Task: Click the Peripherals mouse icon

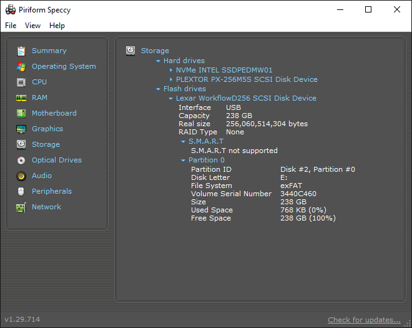Action: tap(21, 191)
